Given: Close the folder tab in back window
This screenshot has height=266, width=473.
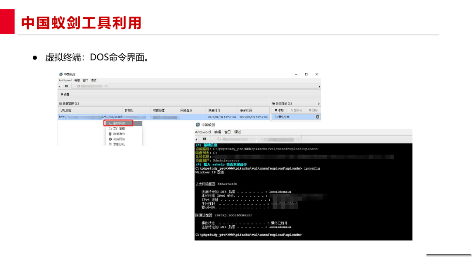Looking at the screenshot, I should click(106, 86).
